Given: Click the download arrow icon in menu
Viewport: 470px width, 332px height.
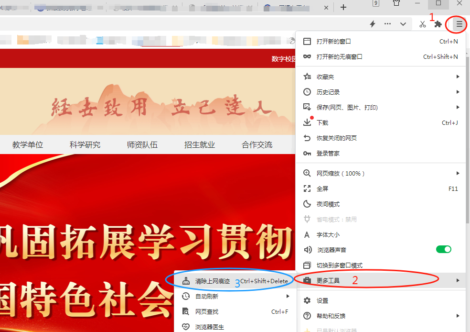Looking at the screenshot, I should [307, 122].
